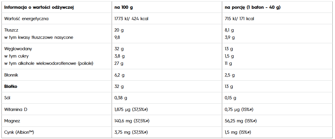Select 'w tym kwasy tłuszczowe nasycone' text

(x=39, y=37)
